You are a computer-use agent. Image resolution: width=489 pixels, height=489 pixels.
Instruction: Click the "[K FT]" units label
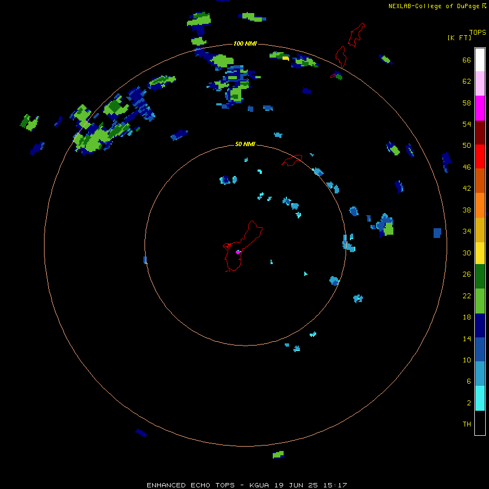[x=459, y=37]
